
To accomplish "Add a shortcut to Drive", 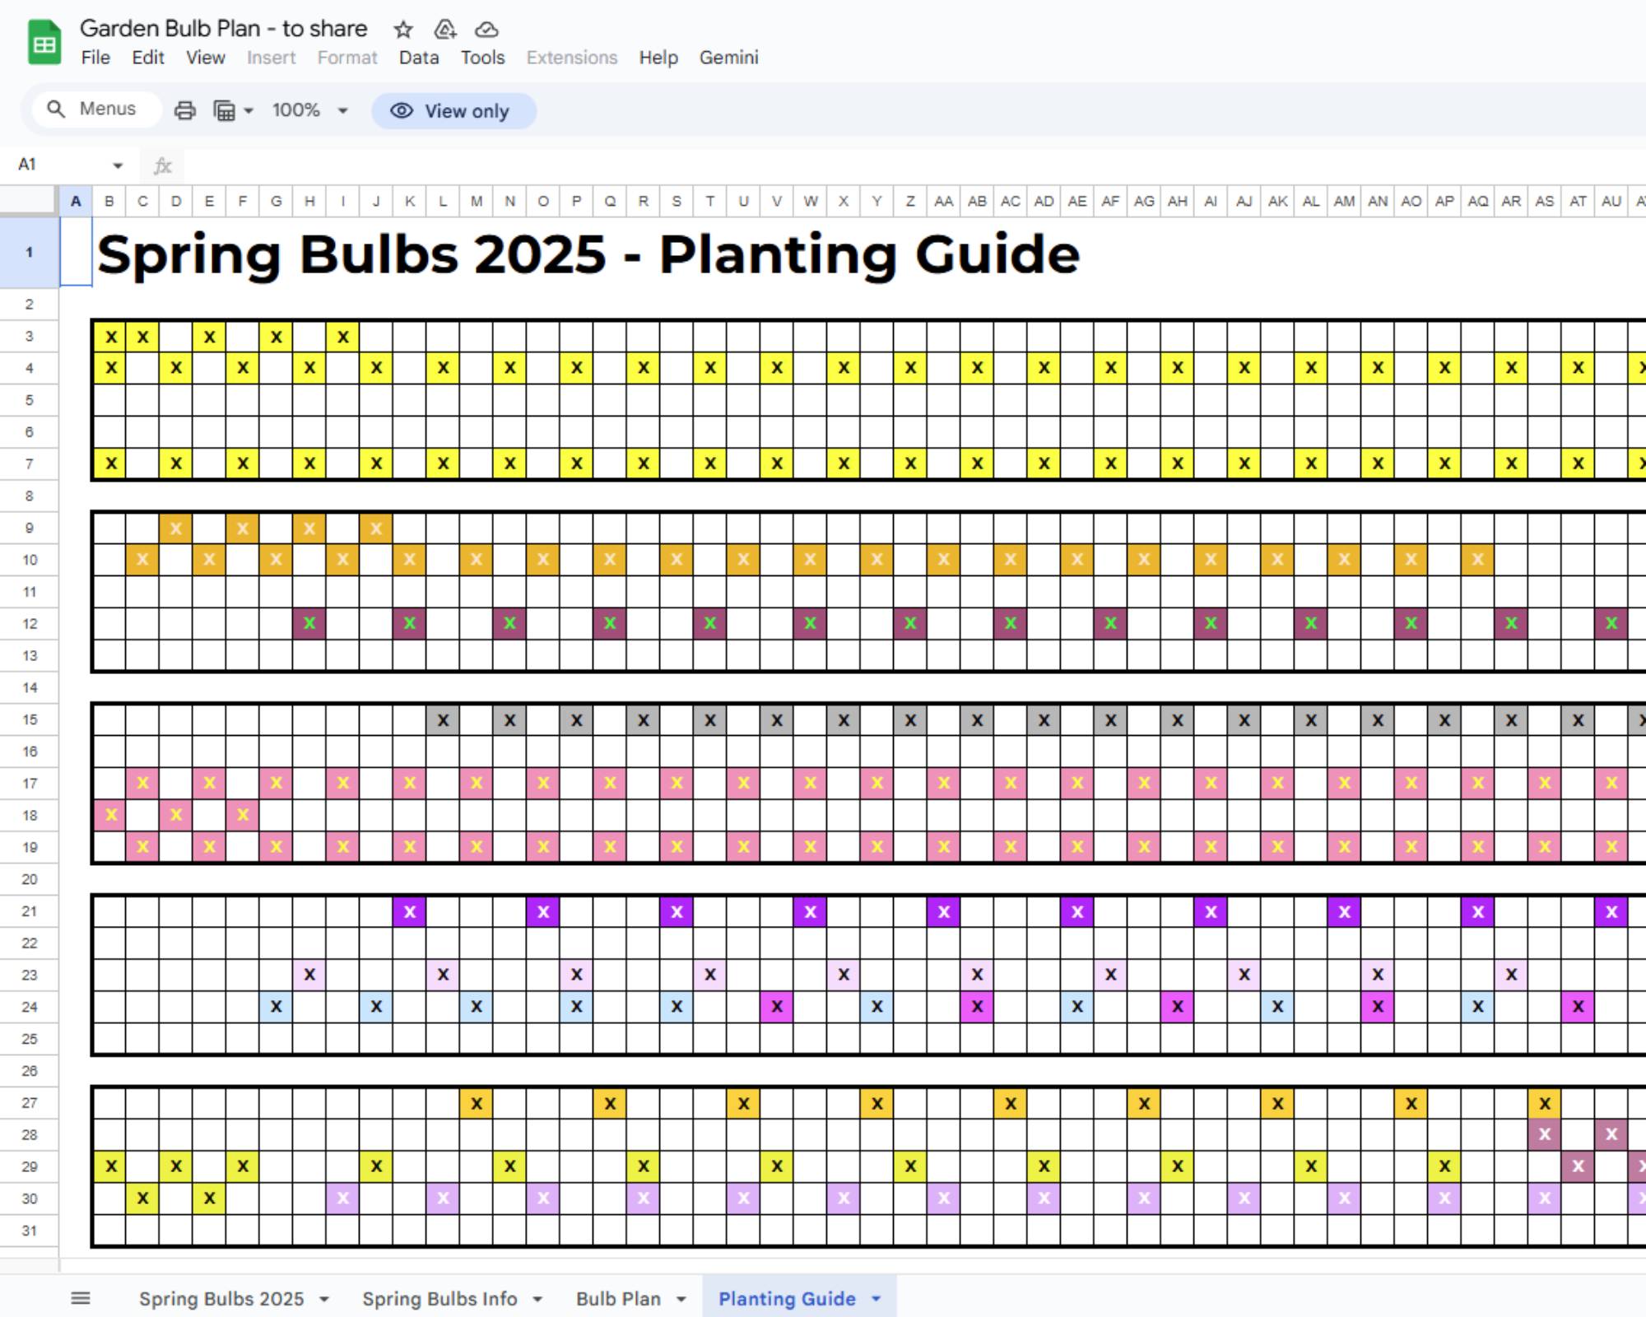I will coord(445,30).
